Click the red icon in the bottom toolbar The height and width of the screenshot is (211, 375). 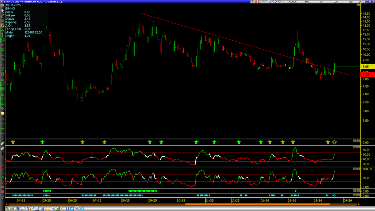pos(12,208)
